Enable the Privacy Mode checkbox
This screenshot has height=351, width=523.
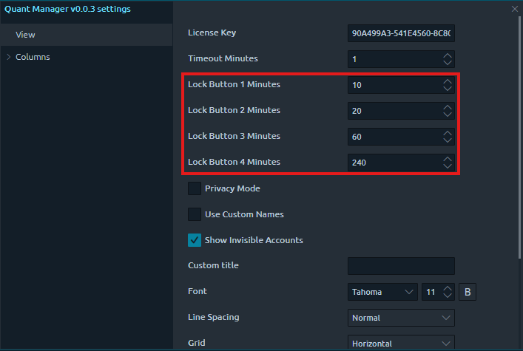point(195,188)
